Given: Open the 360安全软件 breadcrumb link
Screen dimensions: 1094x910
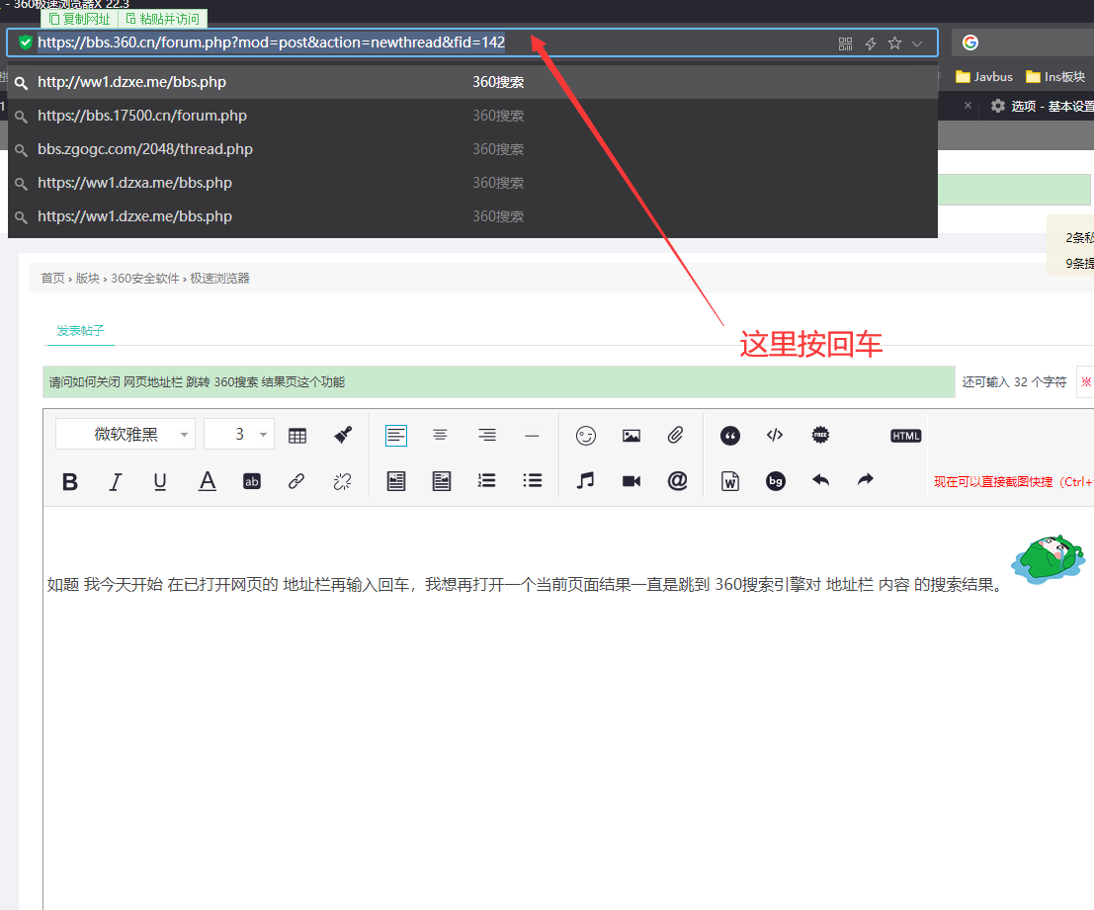Looking at the screenshot, I should pyautogui.click(x=145, y=279).
